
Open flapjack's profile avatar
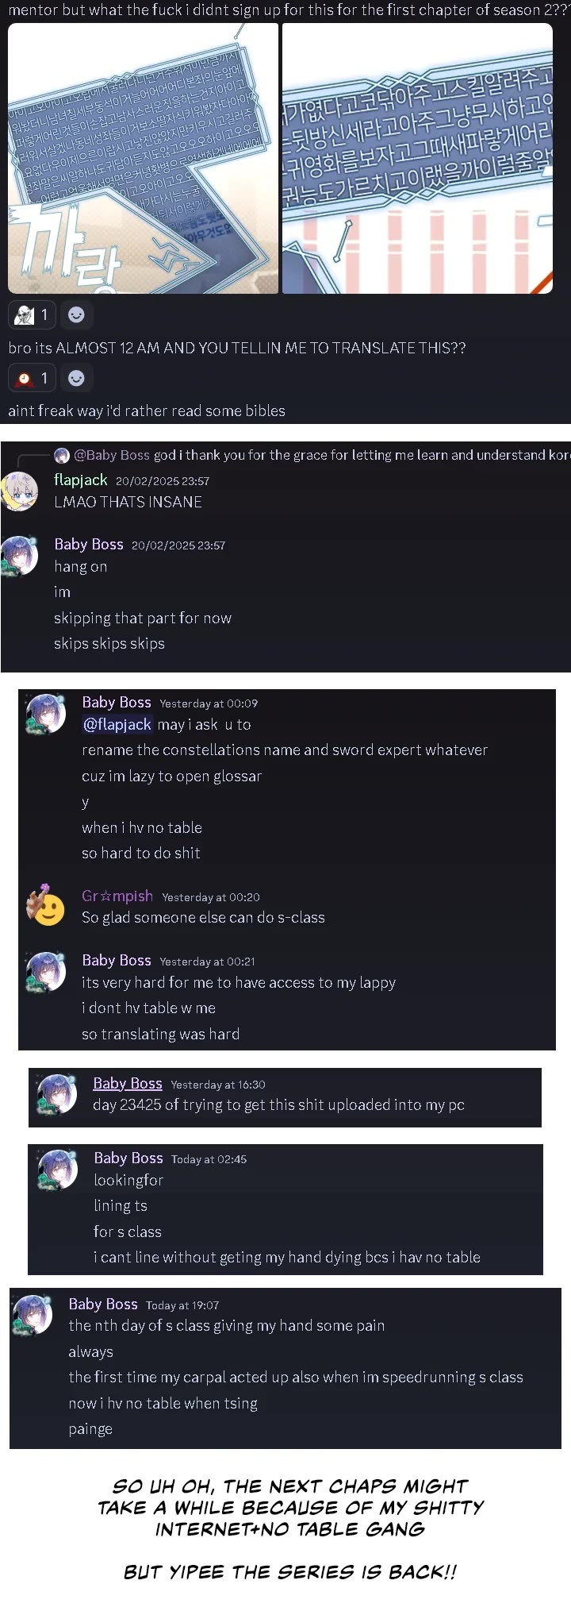[x=20, y=491]
